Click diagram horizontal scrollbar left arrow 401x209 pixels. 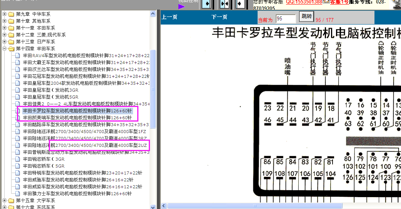[164, 206]
